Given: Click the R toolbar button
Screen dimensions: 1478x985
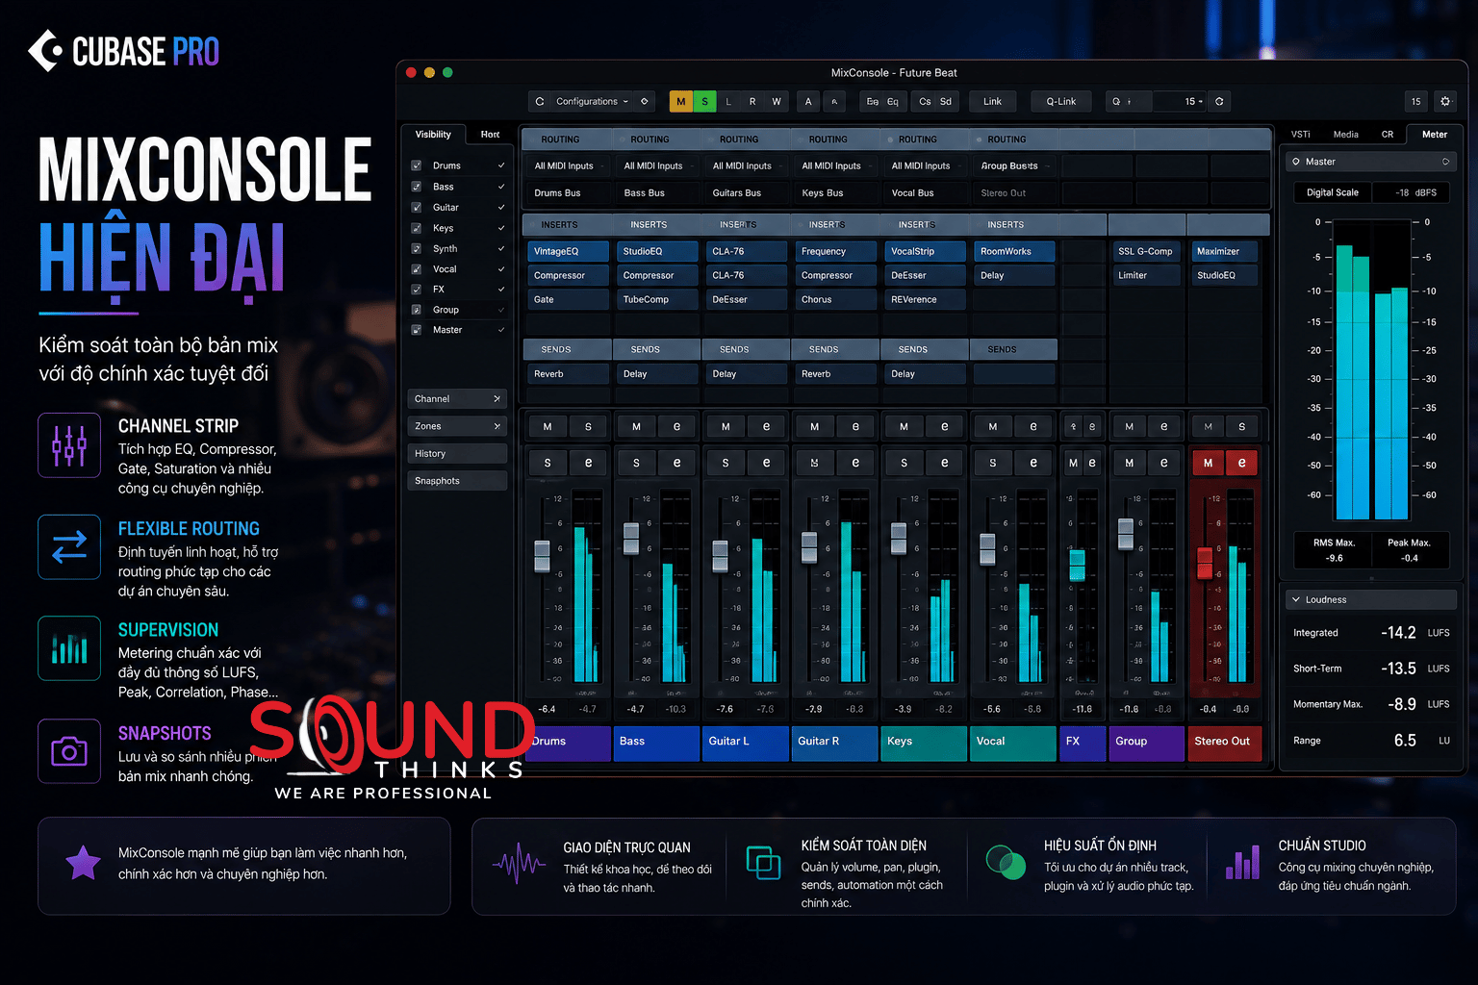Looking at the screenshot, I should [752, 101].
